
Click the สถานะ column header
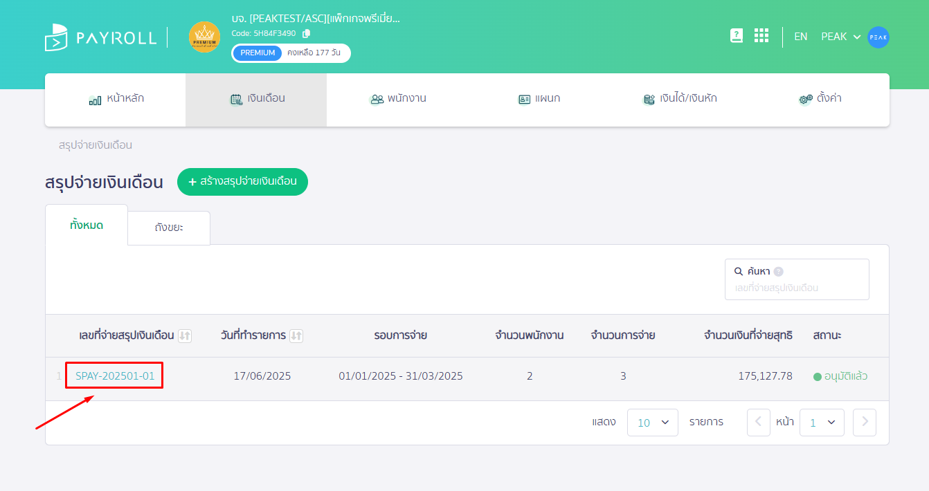tap(827, 335)
